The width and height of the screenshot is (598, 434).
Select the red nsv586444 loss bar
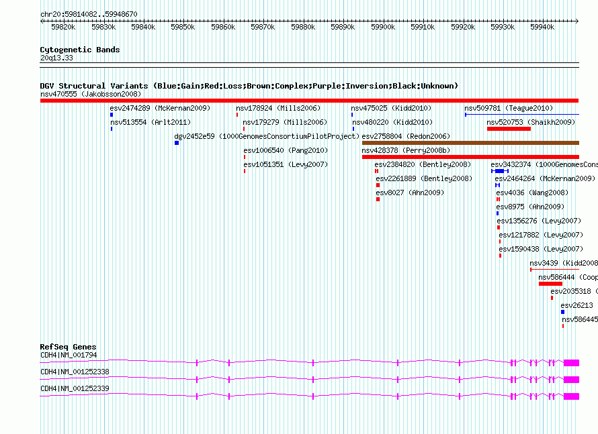click(x=550, y=284)
